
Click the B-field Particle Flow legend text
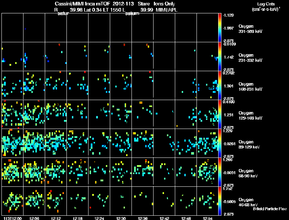[x=270, y=209]
